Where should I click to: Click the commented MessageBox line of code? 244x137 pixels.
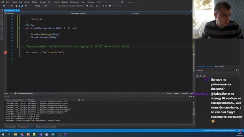(78, 46)
